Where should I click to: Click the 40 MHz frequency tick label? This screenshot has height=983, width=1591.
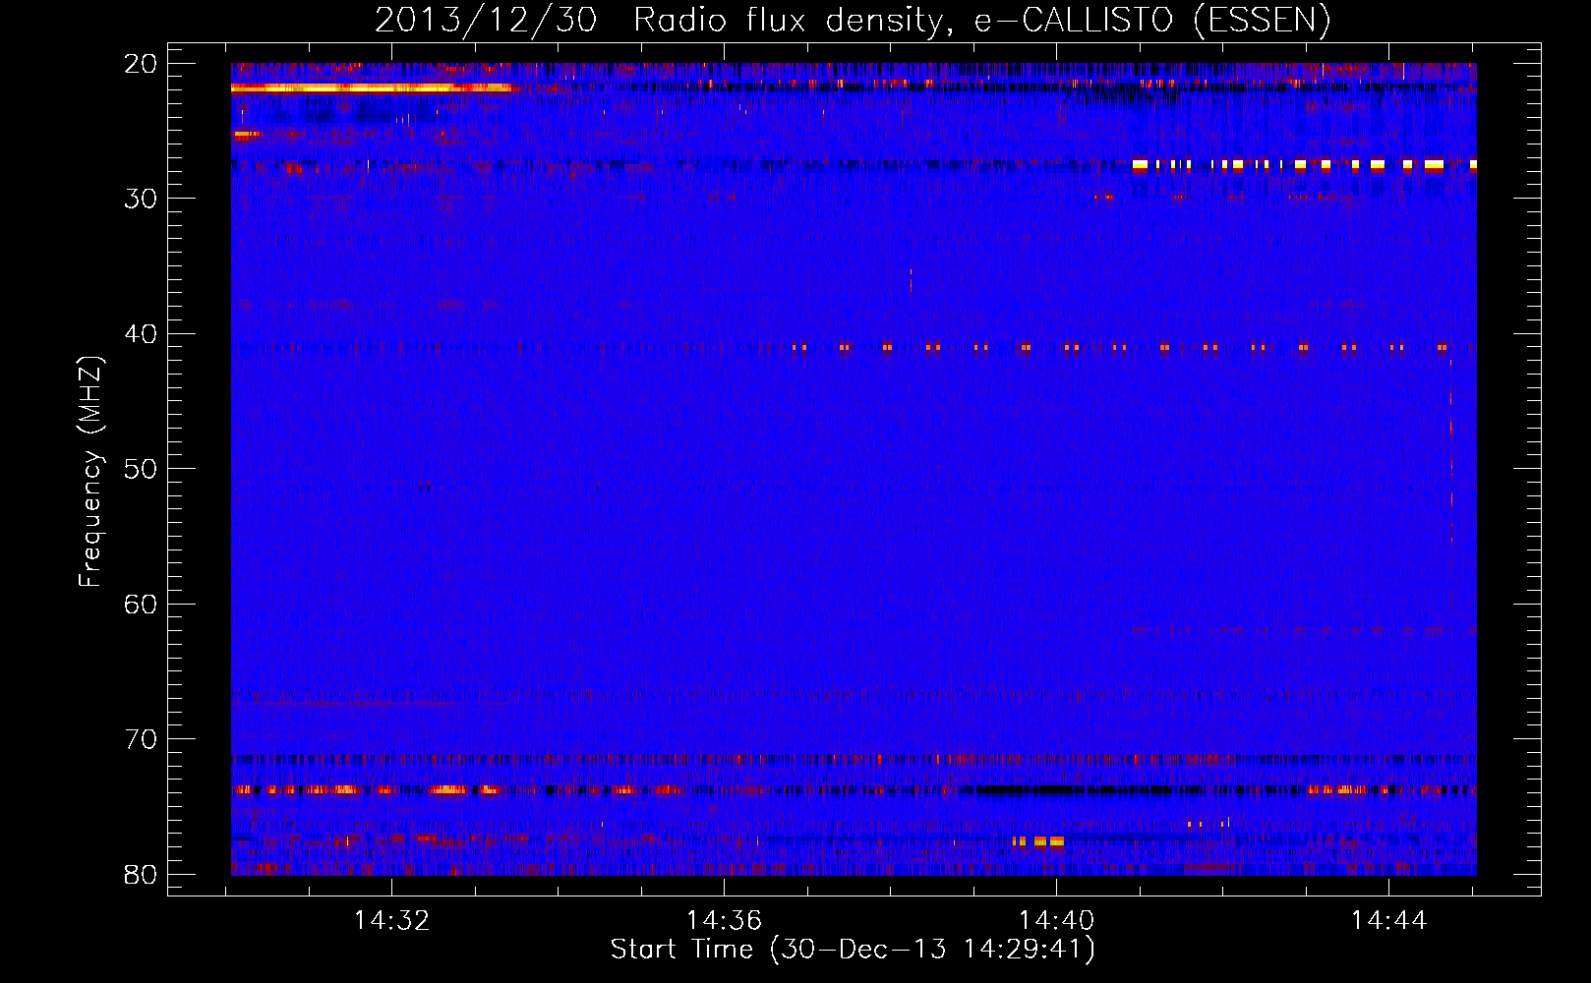[141, 334]
